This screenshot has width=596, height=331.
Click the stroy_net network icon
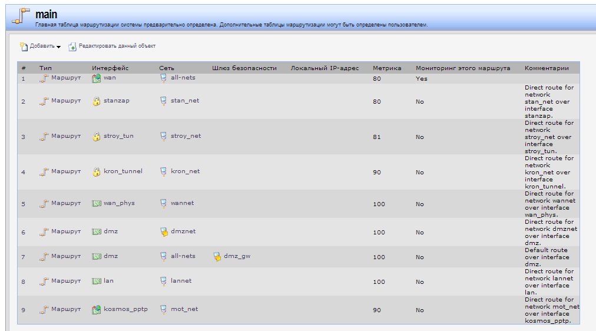[163, 136]
